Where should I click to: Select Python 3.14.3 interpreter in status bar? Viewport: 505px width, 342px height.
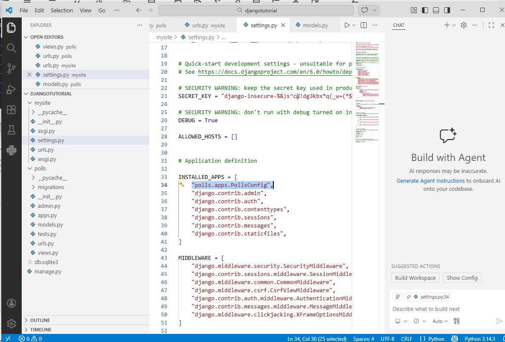point(480,339)
